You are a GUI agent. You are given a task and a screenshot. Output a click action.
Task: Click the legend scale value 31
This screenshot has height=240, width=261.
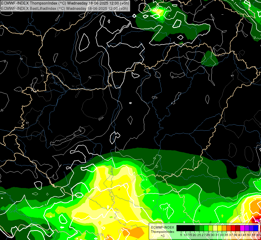tap(217, 235)
